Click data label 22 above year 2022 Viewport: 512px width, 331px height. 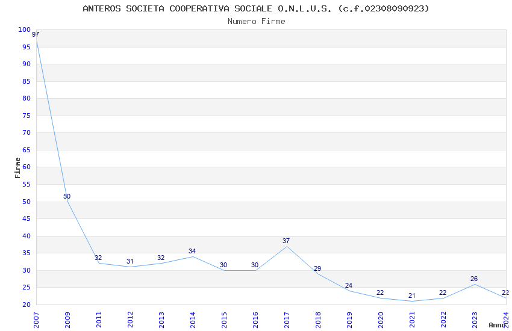click(443, 292)
